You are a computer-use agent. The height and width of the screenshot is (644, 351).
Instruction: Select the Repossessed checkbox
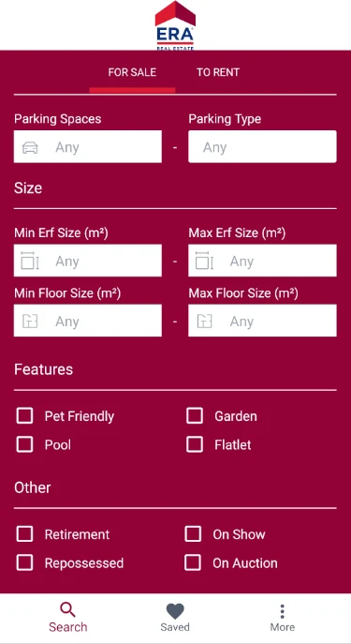point(24,562)
